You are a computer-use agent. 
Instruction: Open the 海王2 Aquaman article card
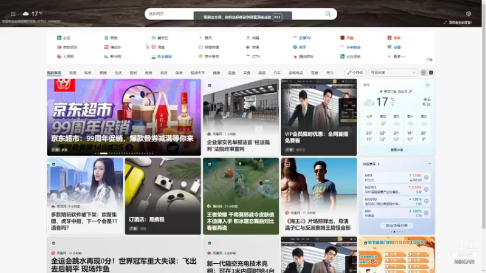point(319,196)
